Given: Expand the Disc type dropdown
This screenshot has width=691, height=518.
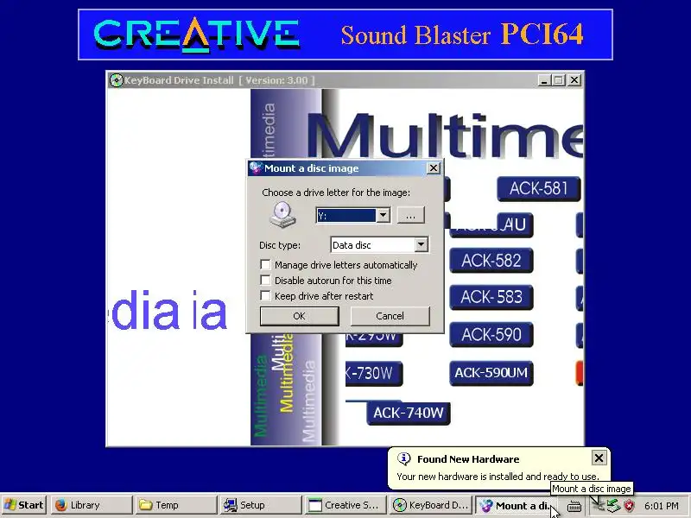Looking at the screenshot, I should (421, 244).
